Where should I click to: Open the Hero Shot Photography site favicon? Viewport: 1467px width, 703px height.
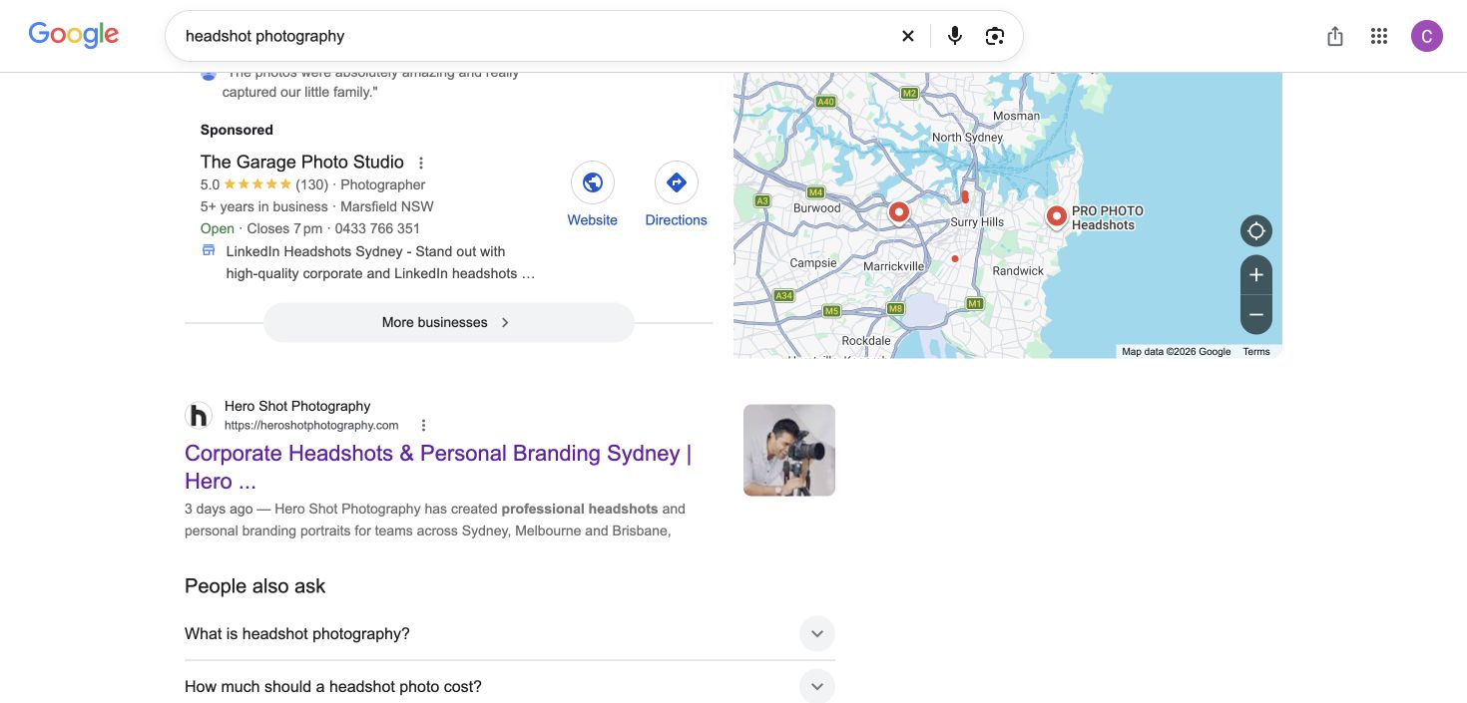click(x=199, y=416)
